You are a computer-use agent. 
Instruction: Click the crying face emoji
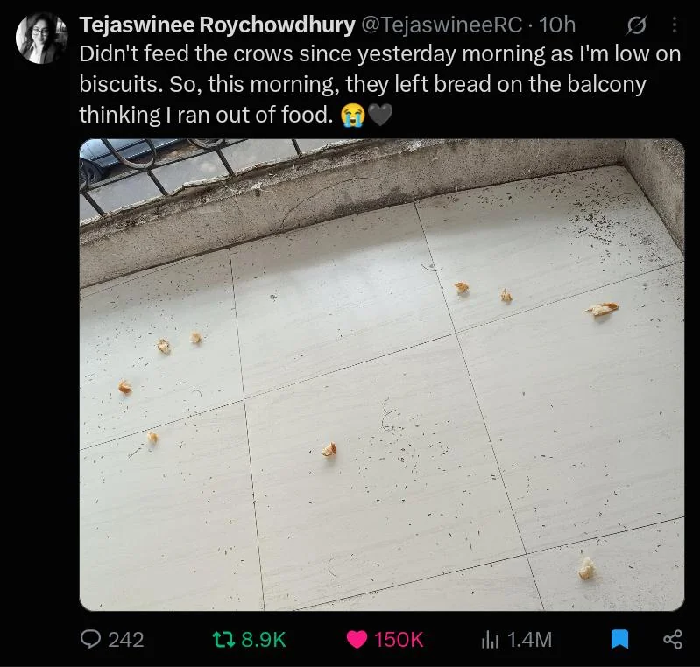pos(353,116)
